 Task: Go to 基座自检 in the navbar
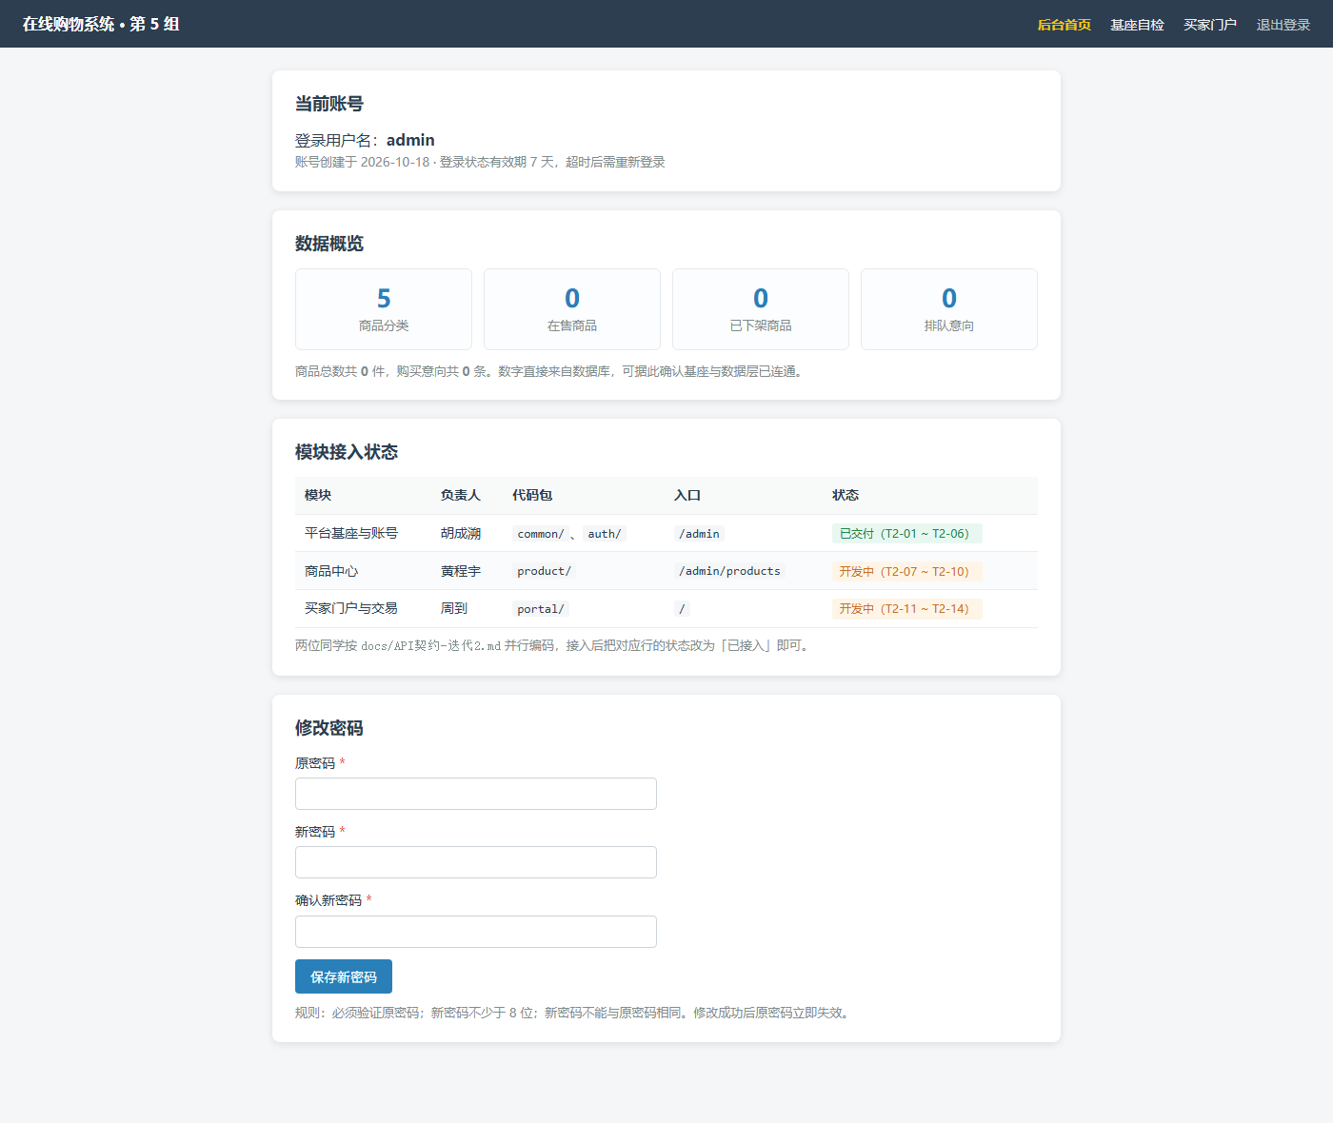pyautogui.click(x=1137, y=25)
